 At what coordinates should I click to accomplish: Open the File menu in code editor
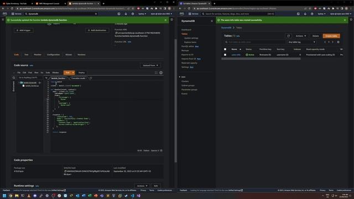pos(19,72)
